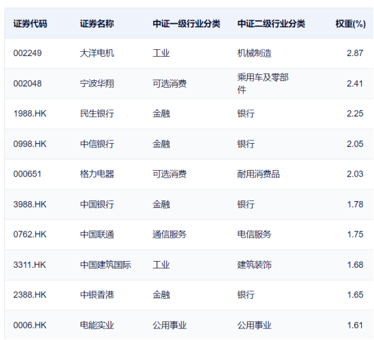Select the name 中国联通

97,234
